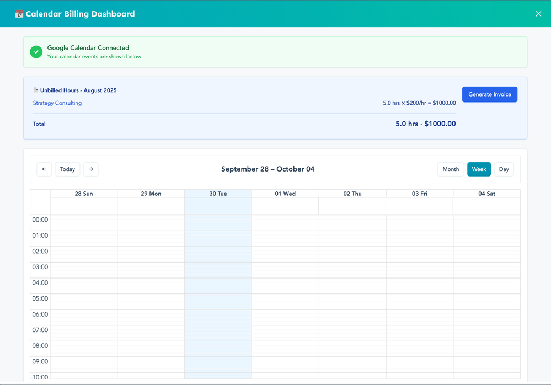Viewport: 551px width, 385px height.
Task: Click the calendar icon in the header
Action: (19, 14)
